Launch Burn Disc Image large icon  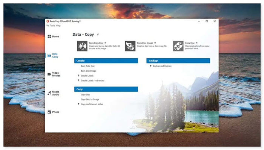(x=130, y=46)
